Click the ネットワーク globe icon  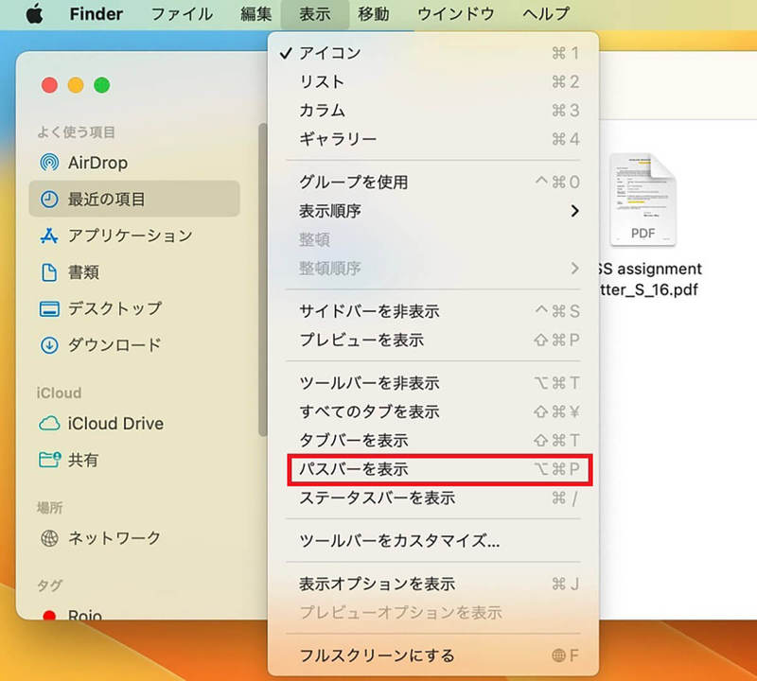coord(49,537)
